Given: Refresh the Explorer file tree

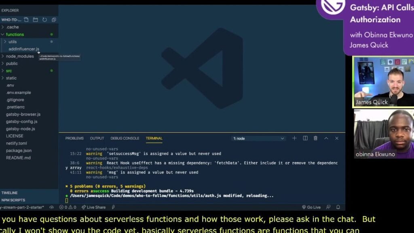Looking at the screenshot, I should (x=44, y=19).
